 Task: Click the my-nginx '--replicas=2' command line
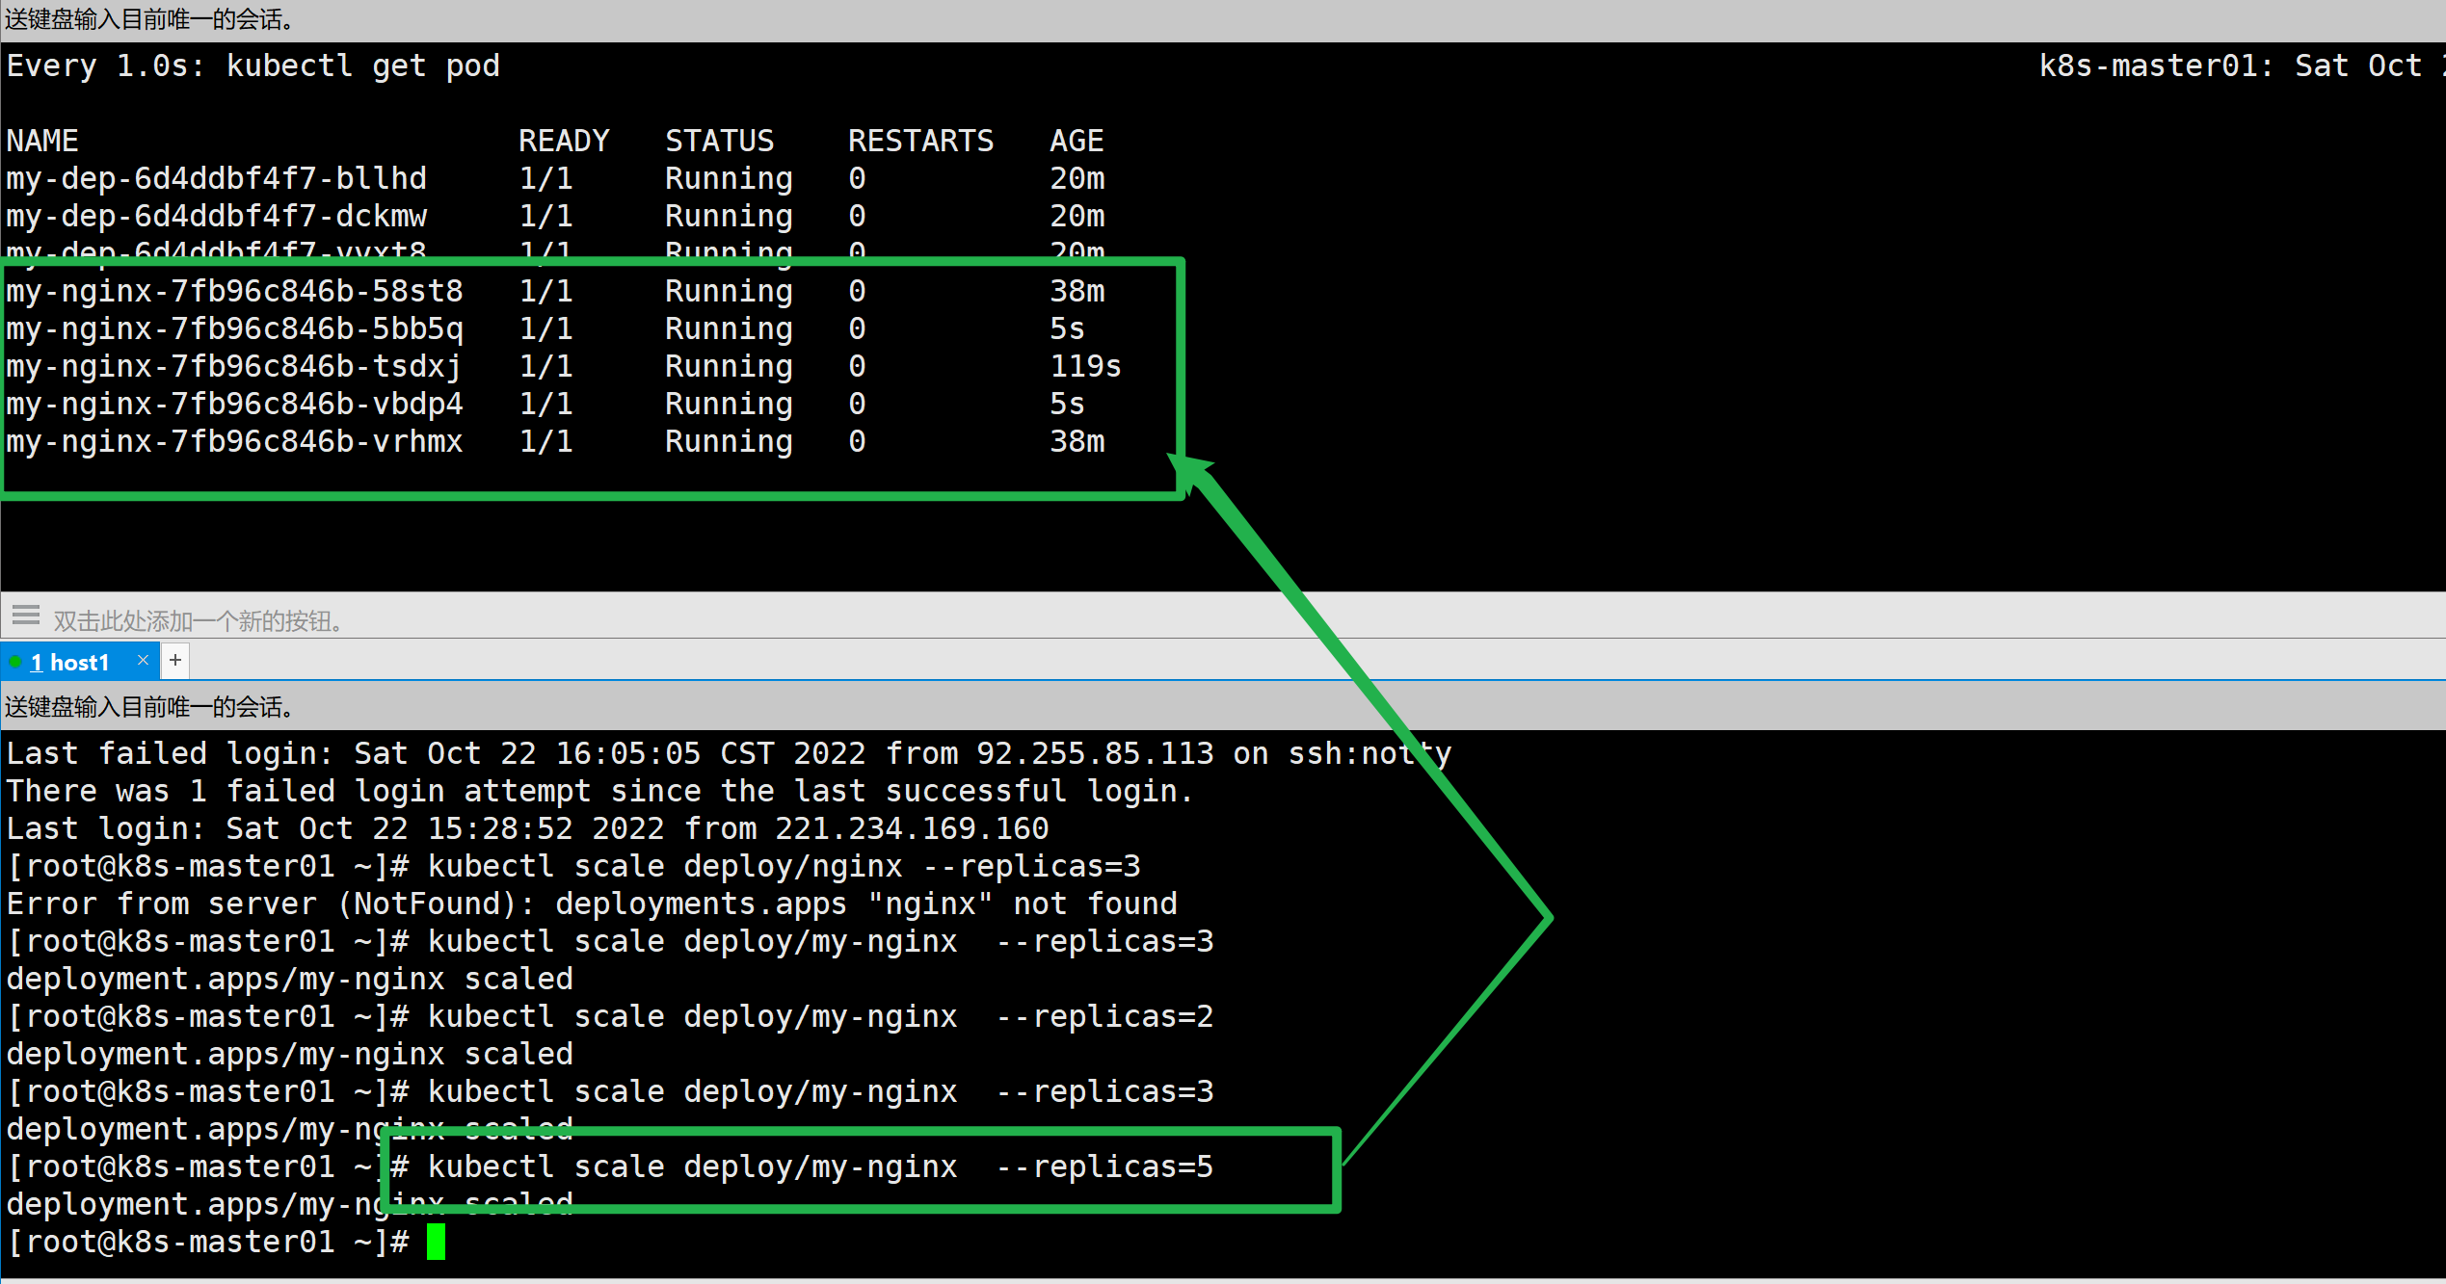pyautogui.click(x=610, y=1016)
